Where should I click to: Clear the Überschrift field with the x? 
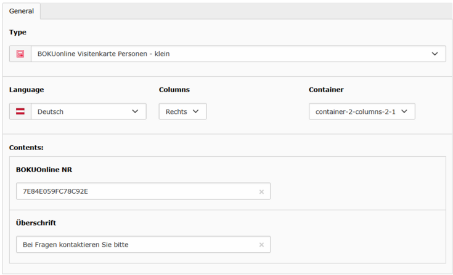pos(261,245)
